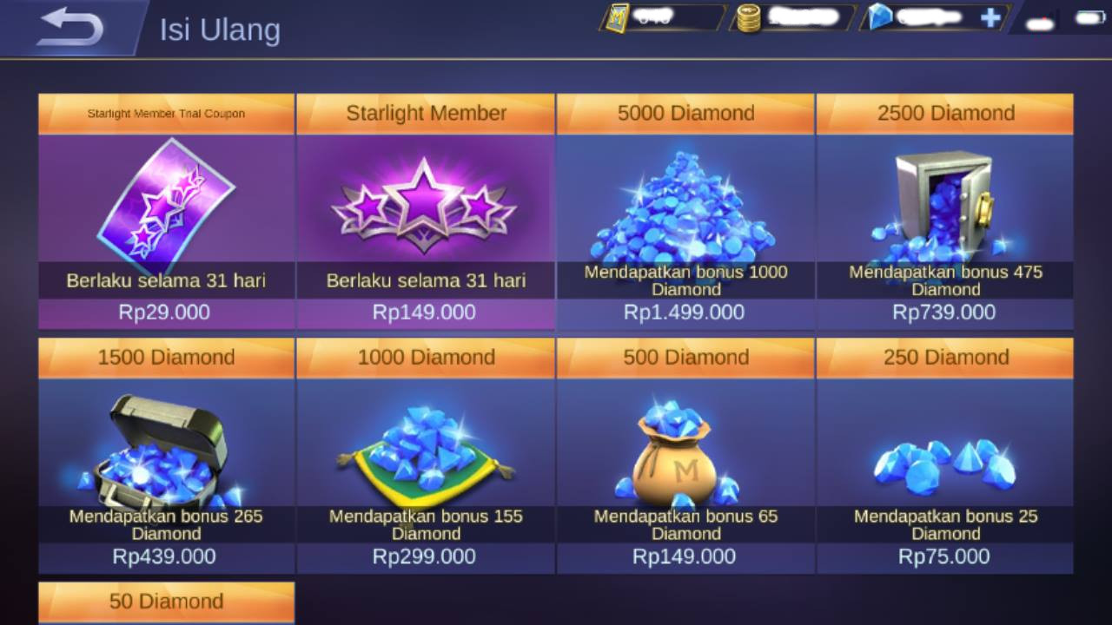Screen dimensions: 1112x625
Task: Tap the Rp75.000 price label
Action: click(x=944, y=556)
